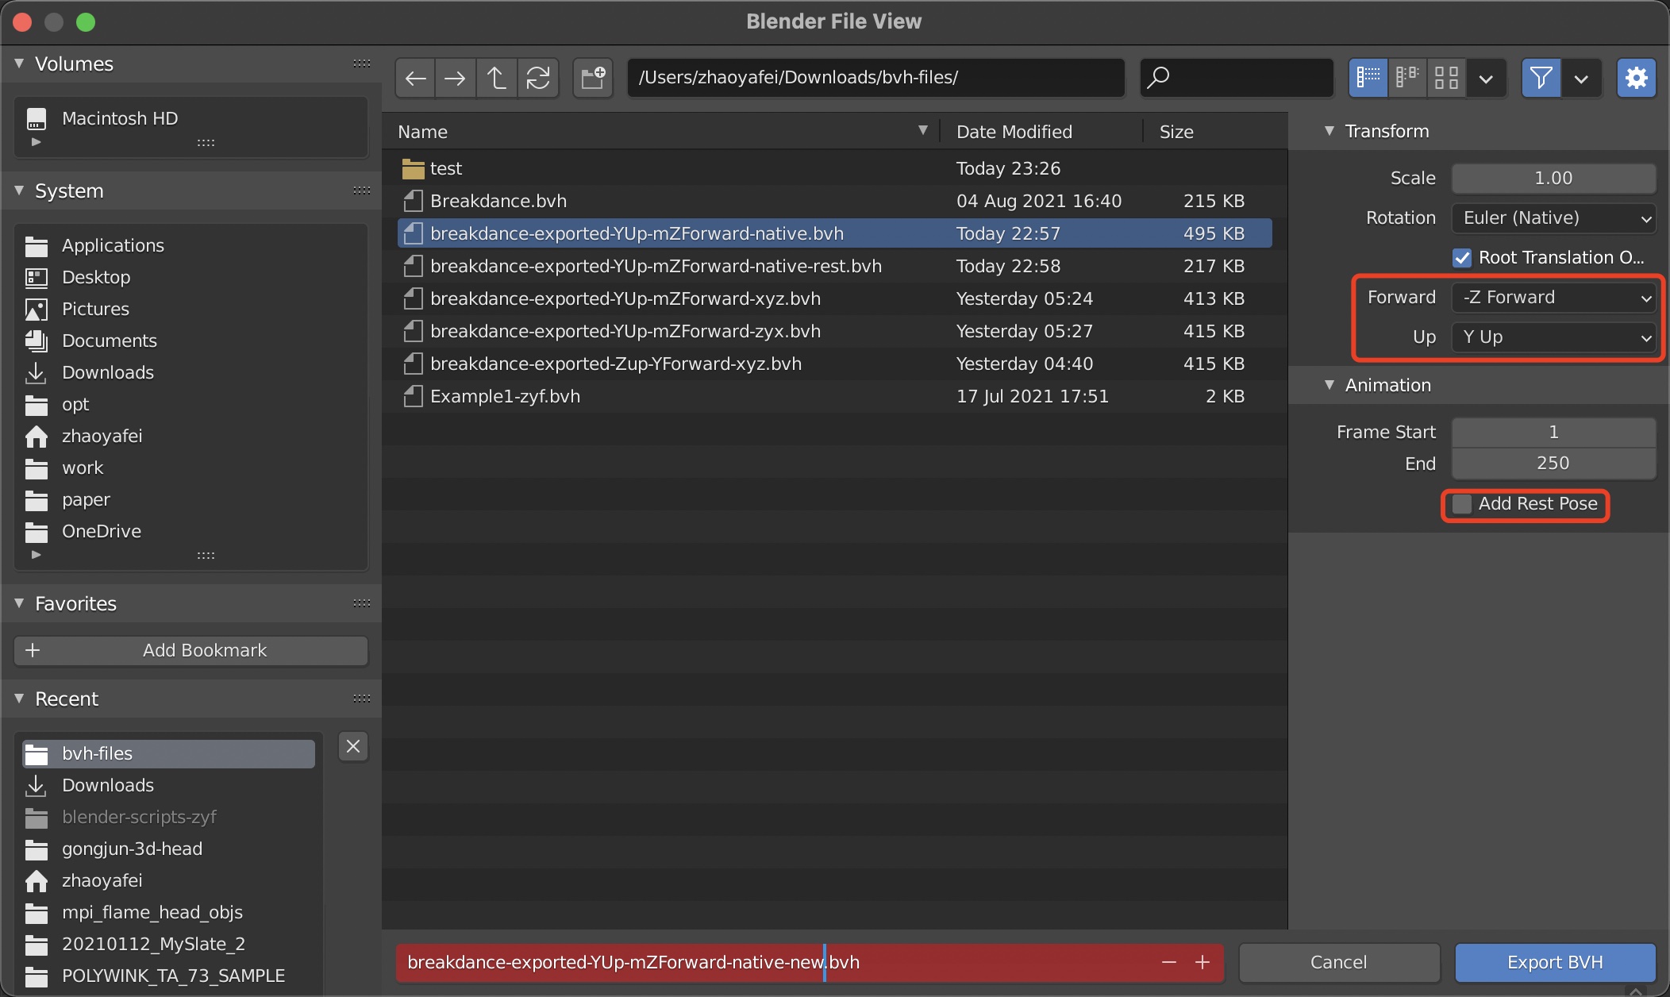Toggle the file filter funnel icon
This screenshot has width=1670, height=997.
(1541, 78)
